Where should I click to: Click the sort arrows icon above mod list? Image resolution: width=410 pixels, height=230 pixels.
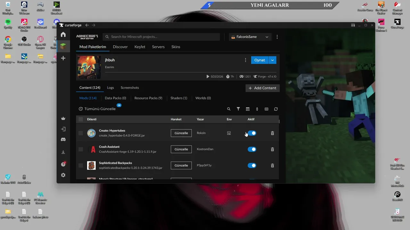point(257,109)
